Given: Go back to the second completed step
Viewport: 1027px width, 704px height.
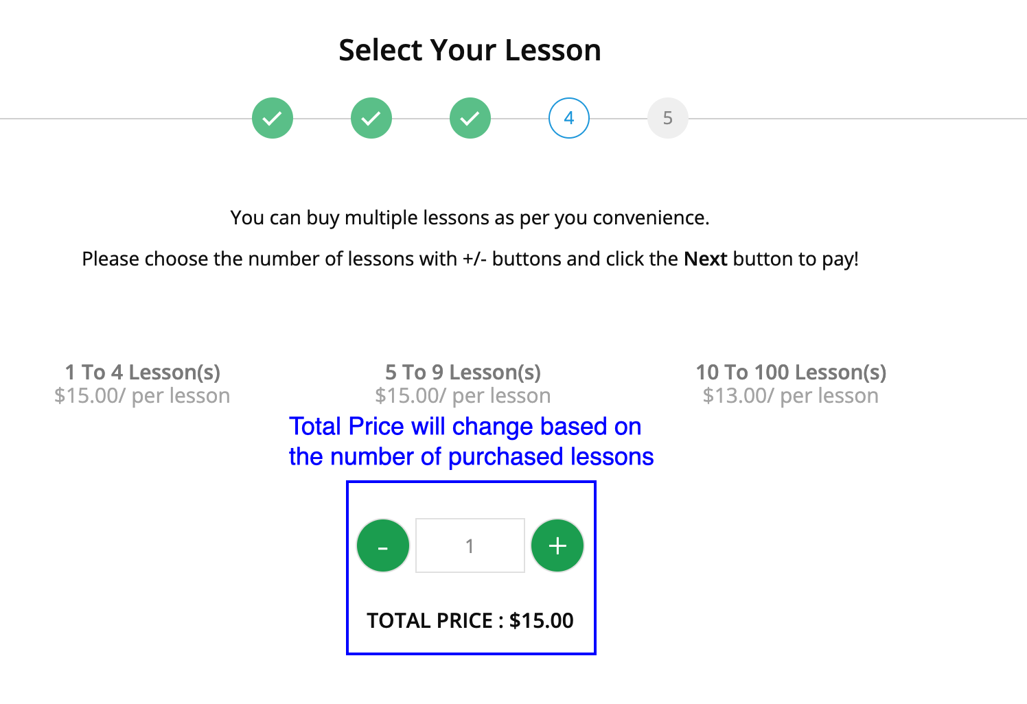Looking at the screenshot, I should [x=371, y=118].
